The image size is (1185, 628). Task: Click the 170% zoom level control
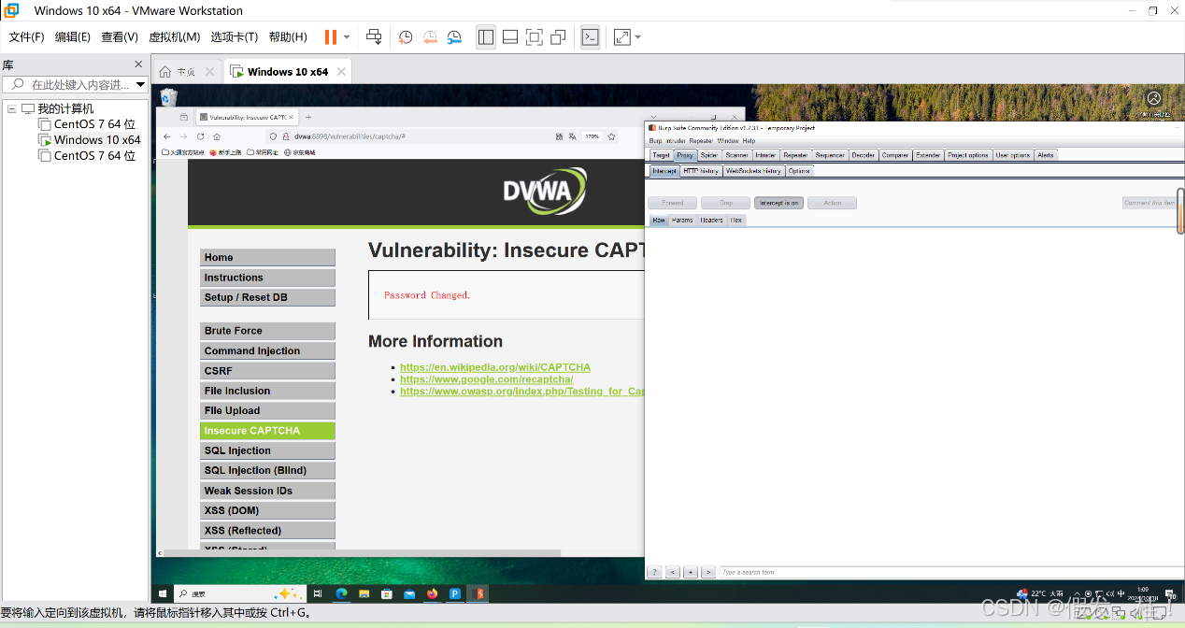tap(592, 135)
